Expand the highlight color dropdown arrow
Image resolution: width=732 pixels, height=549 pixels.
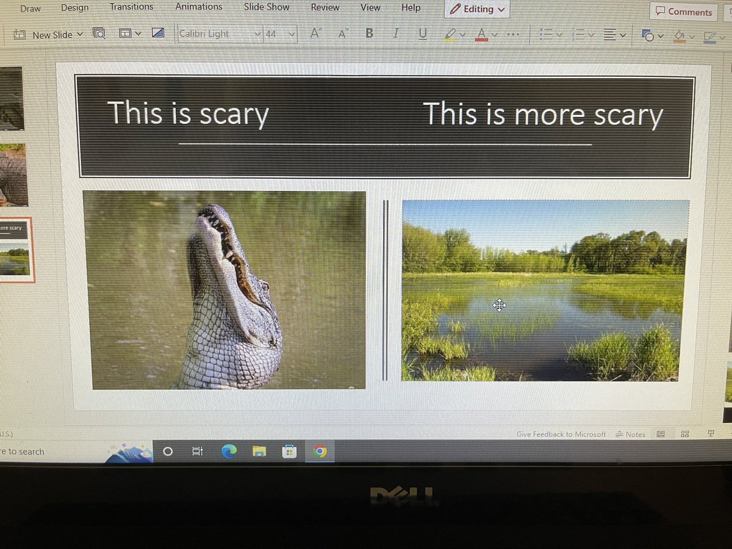pyautogui.click(x=462, y=35)
